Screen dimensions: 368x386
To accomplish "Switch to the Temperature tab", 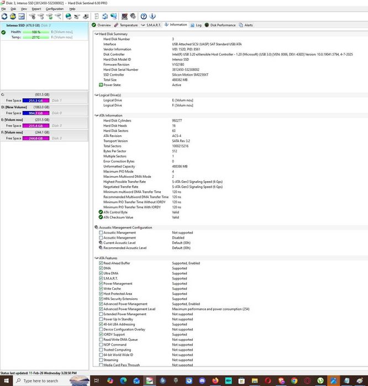I will (x=126, y=25).
